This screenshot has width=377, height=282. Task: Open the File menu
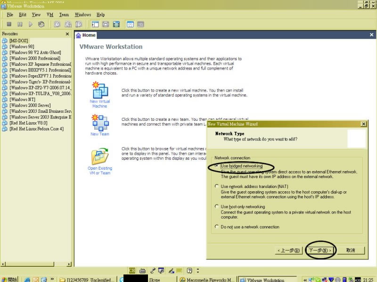click(x=10, y=15)
